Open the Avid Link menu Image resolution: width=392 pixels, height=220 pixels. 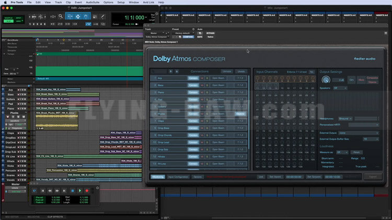[x=148, y=2]
